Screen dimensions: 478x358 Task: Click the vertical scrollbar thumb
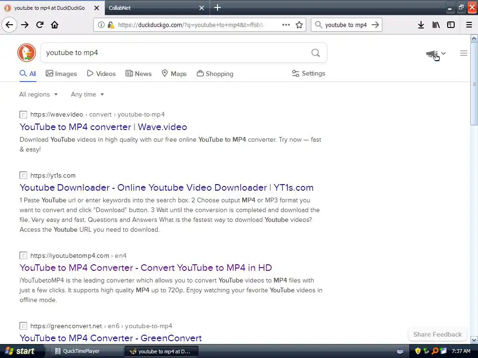pos(474,84)
